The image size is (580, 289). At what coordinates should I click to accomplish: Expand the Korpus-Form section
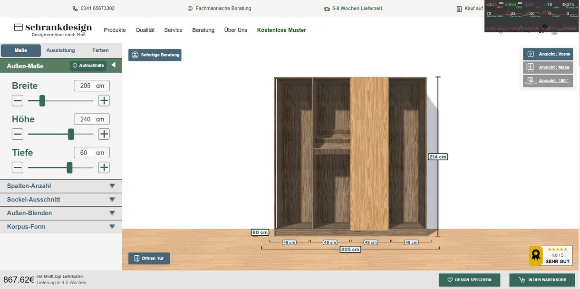click(x=61, y=227)
